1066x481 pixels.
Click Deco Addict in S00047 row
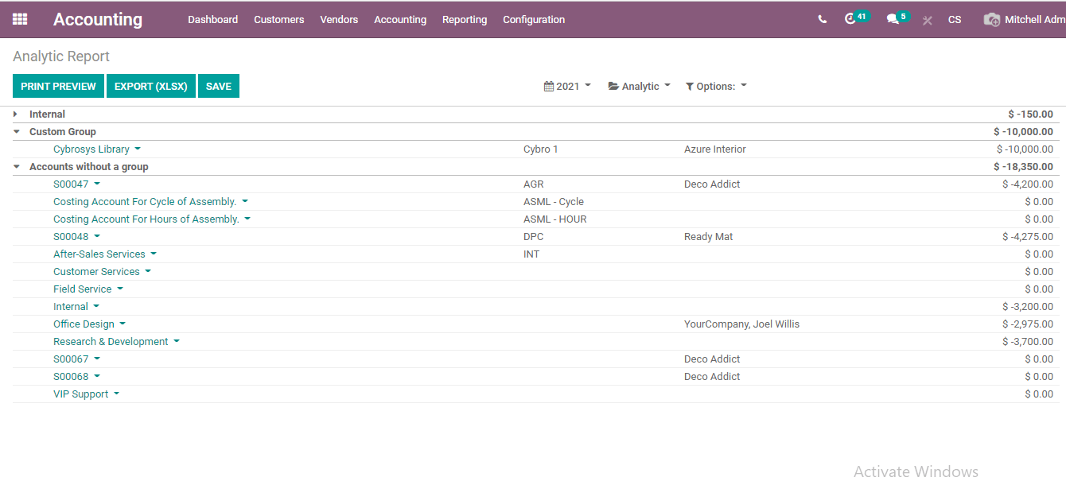point(712,184)
